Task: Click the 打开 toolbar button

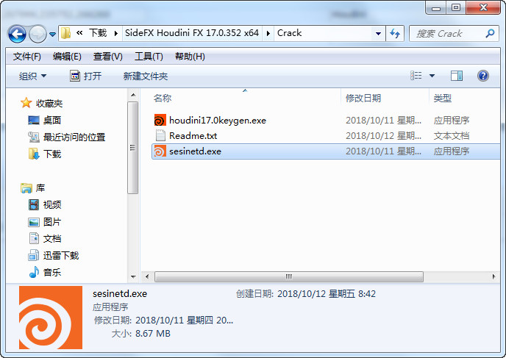Action: click(86, 76)
